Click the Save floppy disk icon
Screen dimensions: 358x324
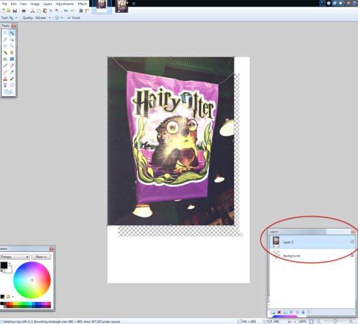[15, 10]
